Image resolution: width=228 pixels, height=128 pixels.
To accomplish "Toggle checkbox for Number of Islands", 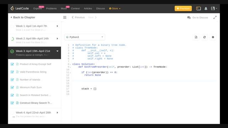I will (x=12, y=80).
